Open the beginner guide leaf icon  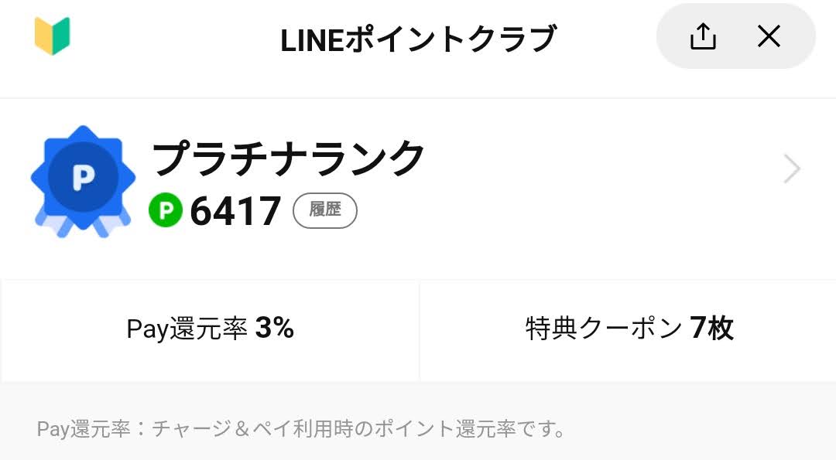pos(53,36)
